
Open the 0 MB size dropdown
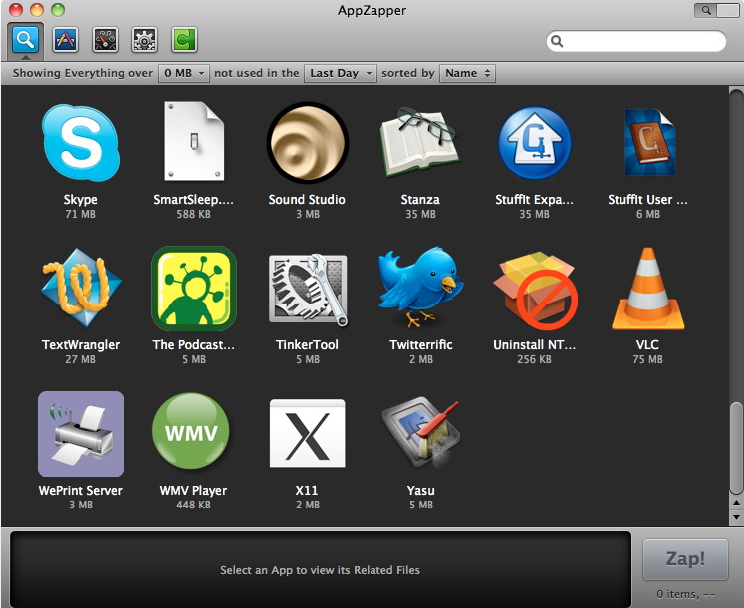pyautogui.click(x=184, y=73)
